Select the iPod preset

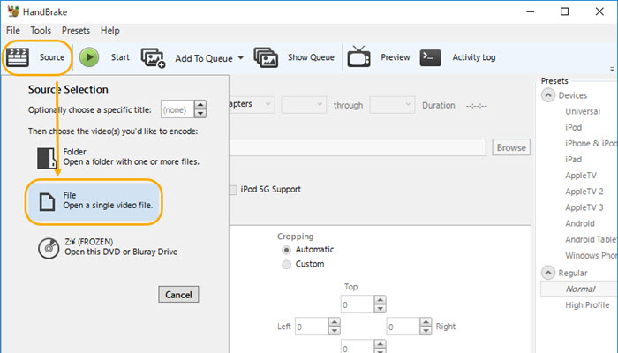tap(574, 127)
